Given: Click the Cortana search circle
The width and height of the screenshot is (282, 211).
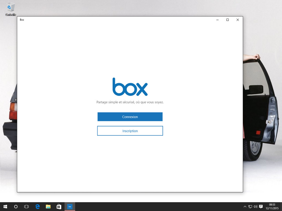Looking at the screenshot, I should pos(16,207).
